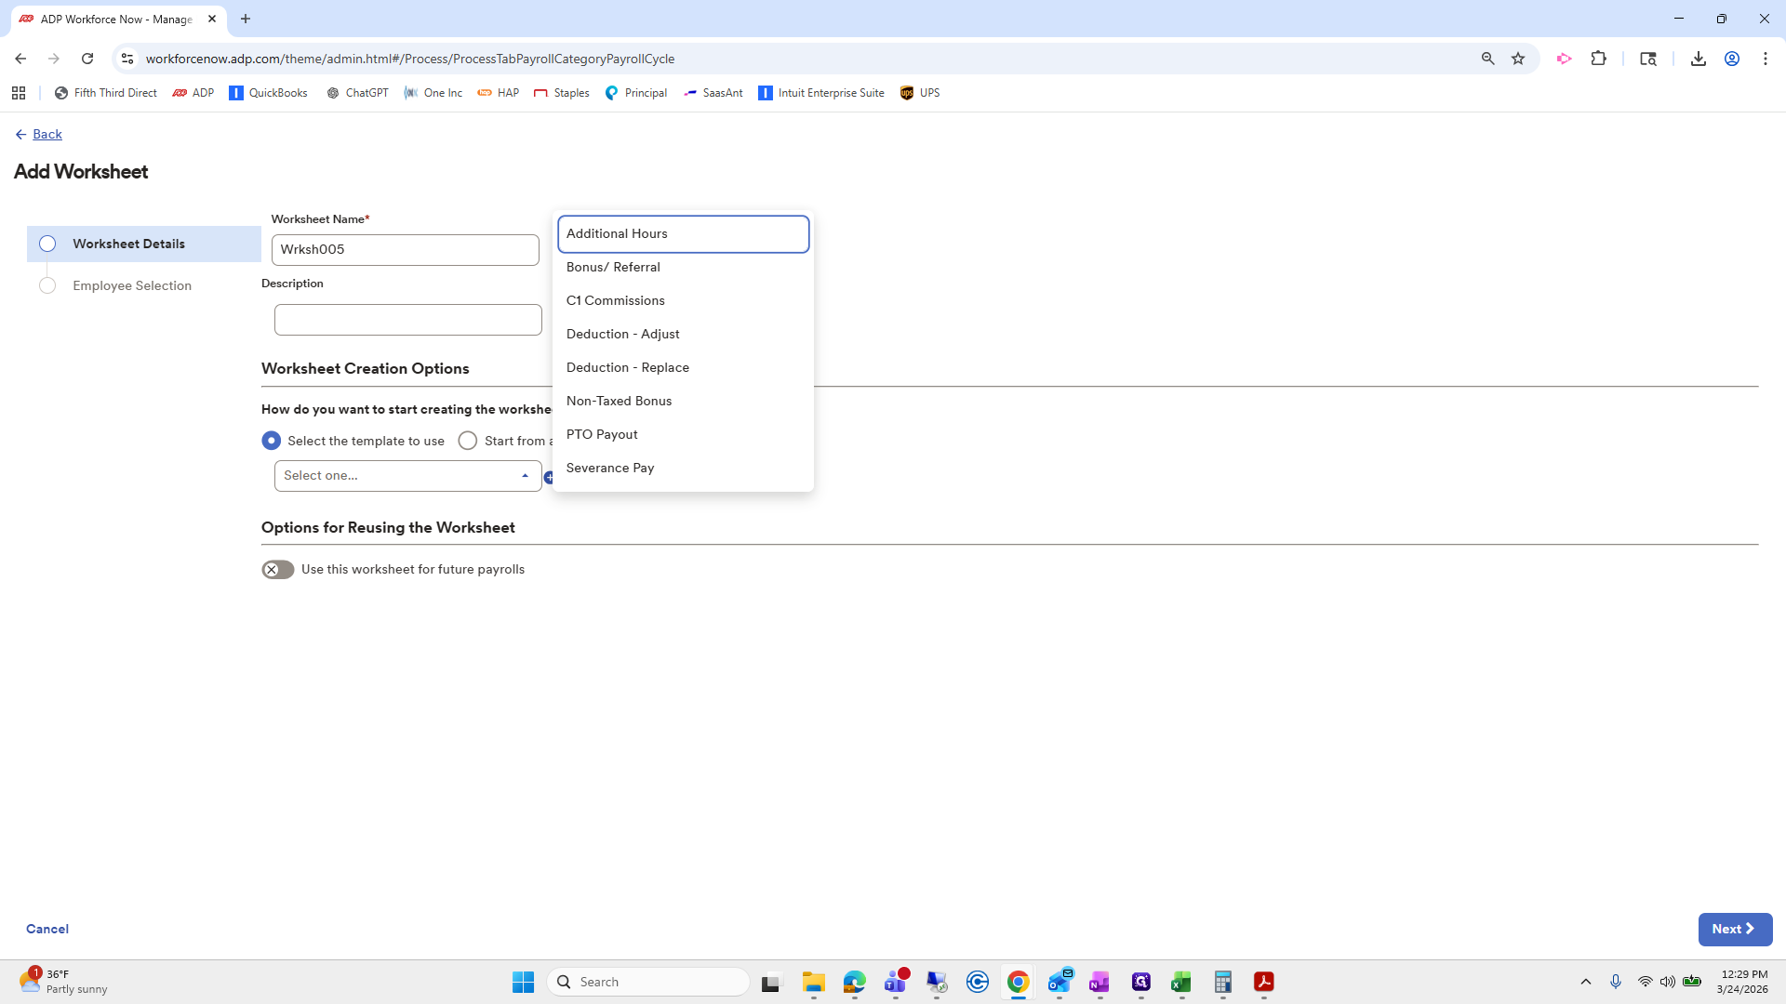Image resolution: width=1786 pixels, height=1004 pixels.
Task: Click the Cancel link
Action: click(x=47, y=929)
